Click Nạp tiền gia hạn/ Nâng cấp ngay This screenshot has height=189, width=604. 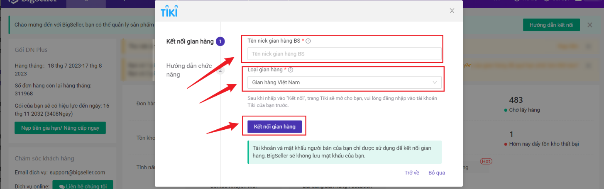click(x=60, y=128)
